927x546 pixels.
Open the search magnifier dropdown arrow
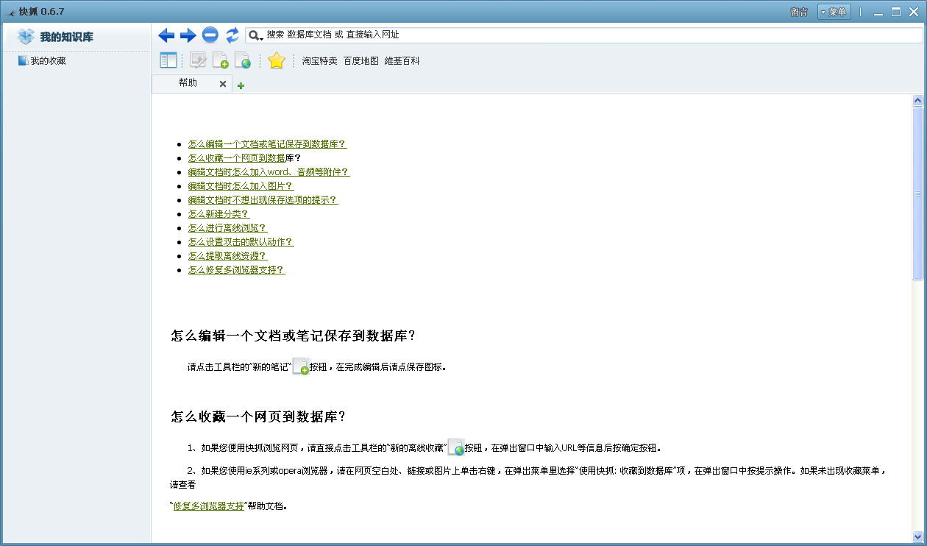coord(255,35)
